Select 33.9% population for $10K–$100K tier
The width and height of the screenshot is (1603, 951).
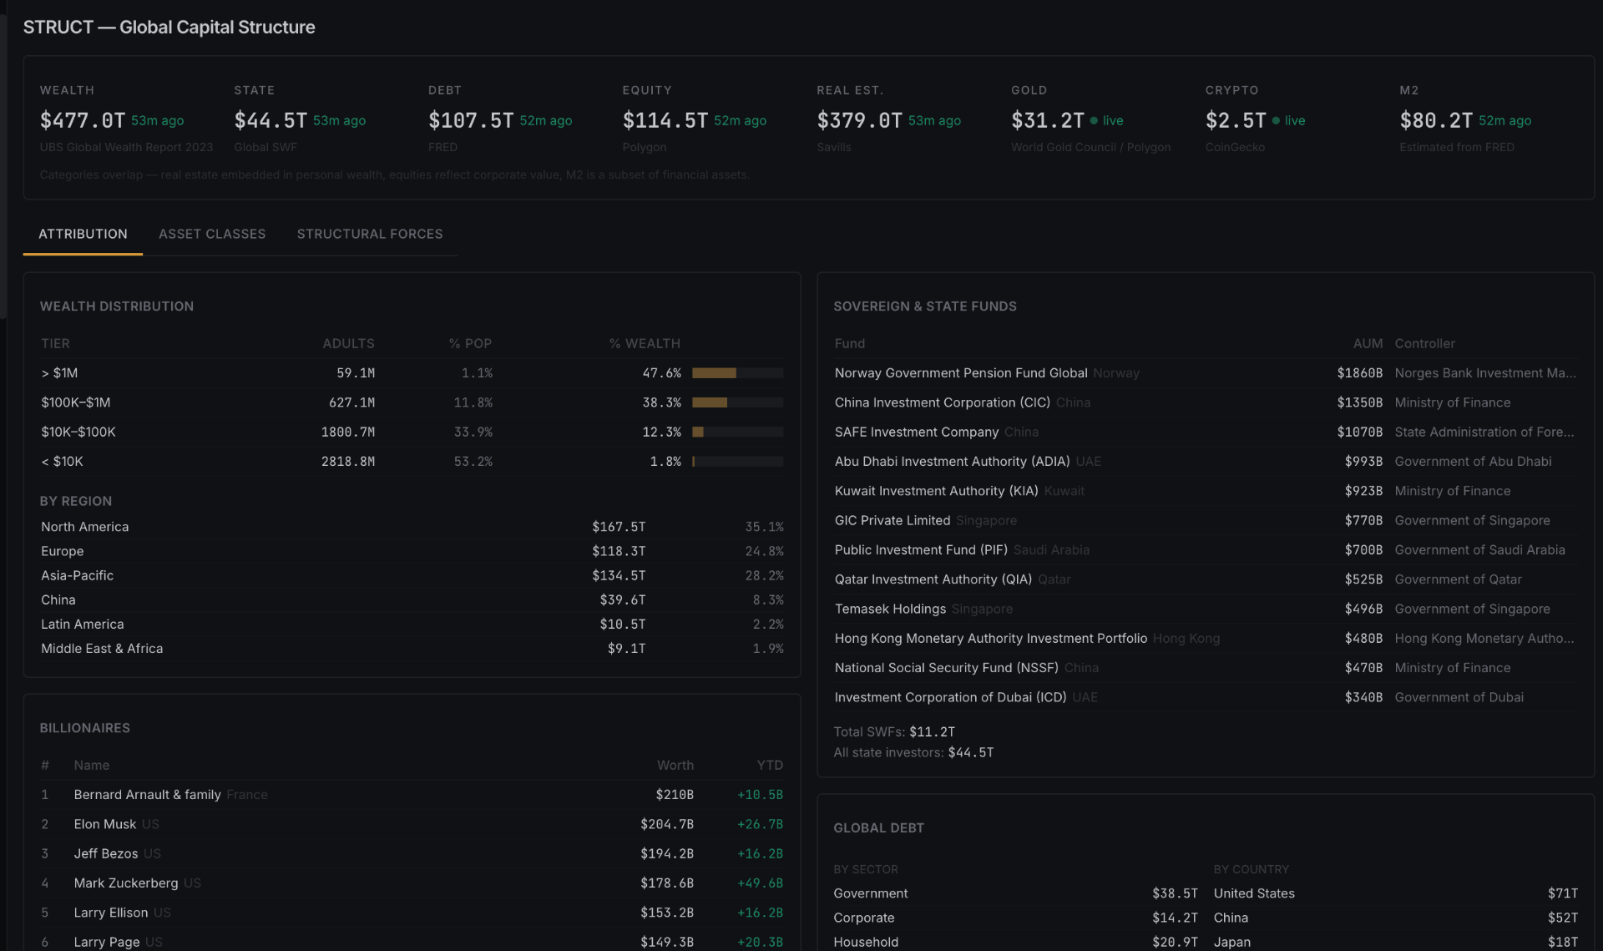(x=473, y=432)
